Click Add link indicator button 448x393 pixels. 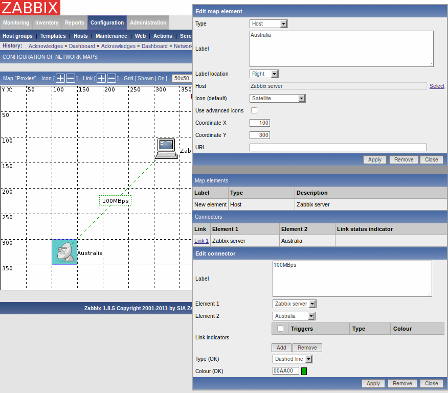pos(281,348)
